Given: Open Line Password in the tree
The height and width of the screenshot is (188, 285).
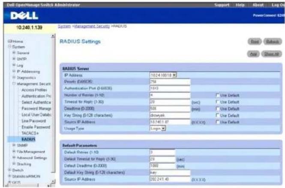Looking at the screenshot, I should (33, 121).
